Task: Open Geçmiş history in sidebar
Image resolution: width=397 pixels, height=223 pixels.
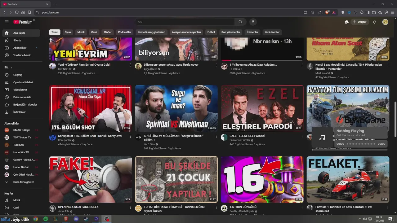Action: tap(21, 75)
